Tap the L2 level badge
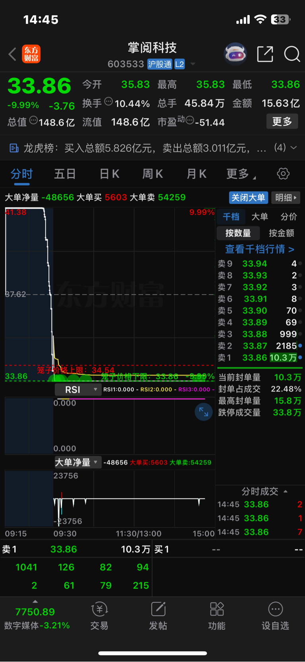Viewport: 305px width, 662px height. click(x=180, y=64)
